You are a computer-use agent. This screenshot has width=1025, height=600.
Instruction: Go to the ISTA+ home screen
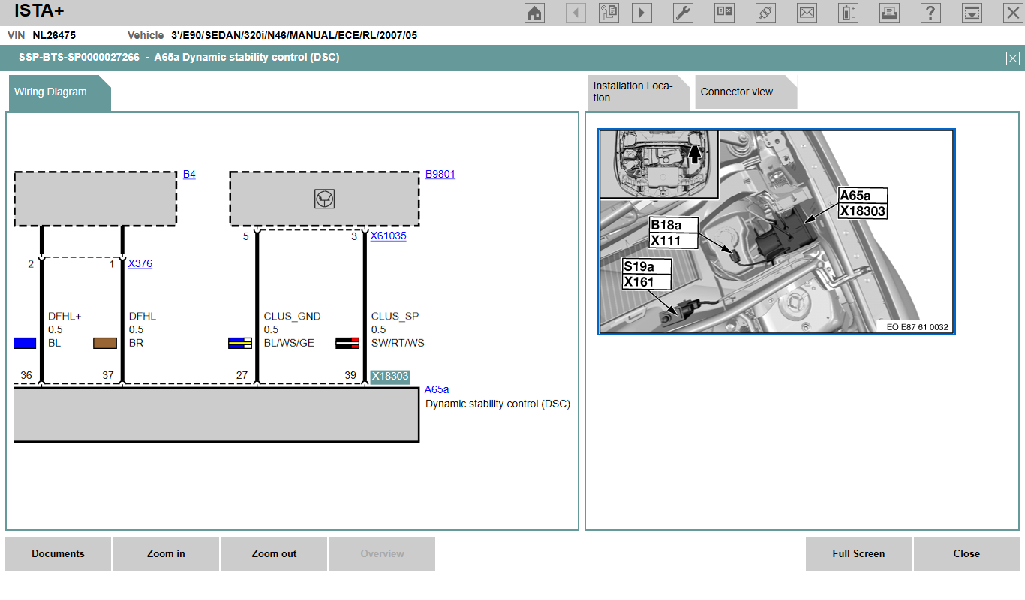coord(534,13)
